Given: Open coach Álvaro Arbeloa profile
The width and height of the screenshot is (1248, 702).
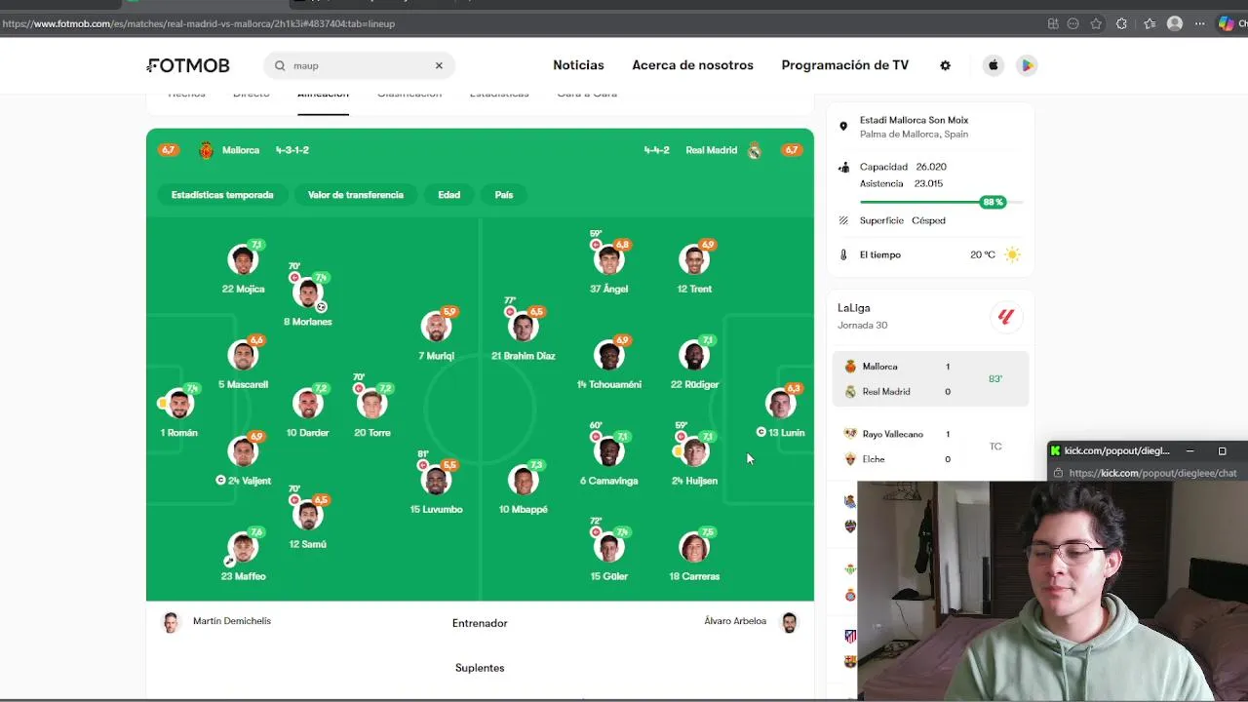Looking at the screenshot, I should pyautogui.click(x=751, y=622).
